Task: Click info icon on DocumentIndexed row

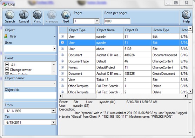Action: [62, 55]
